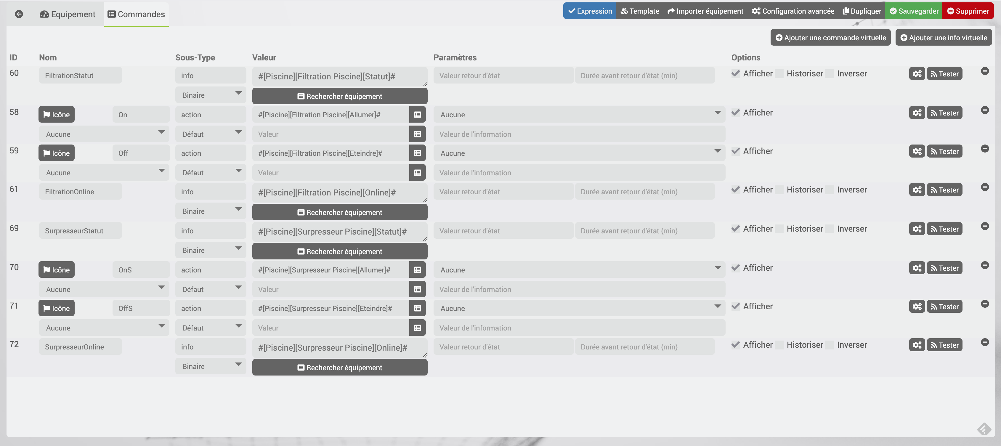Viewport: 1001px width, 446px height.
Task: Open Binaire dropdown for SurpresseurOnline
Action: coord(211,366)
